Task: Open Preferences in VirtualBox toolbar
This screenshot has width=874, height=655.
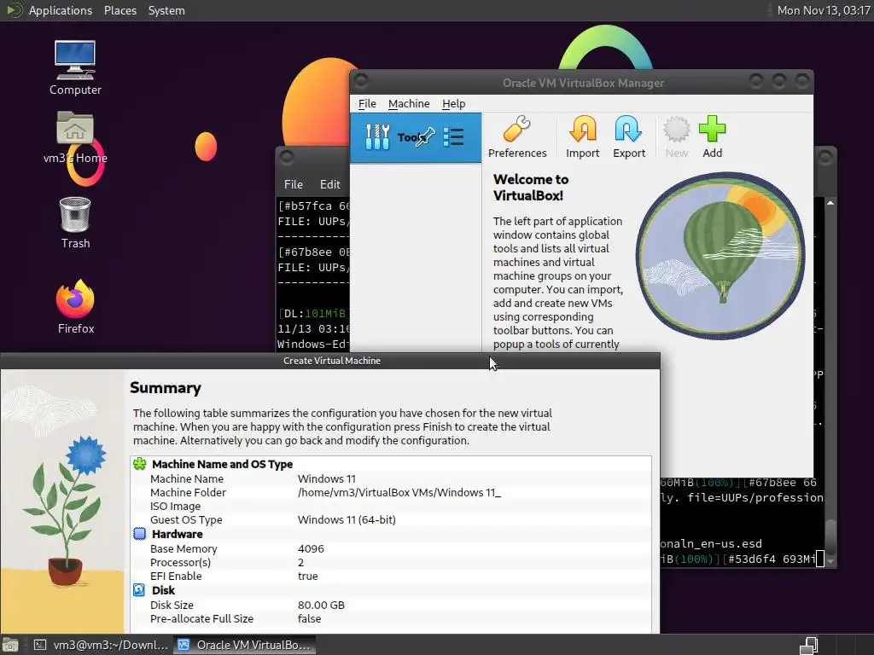Action: pos(517,137)
